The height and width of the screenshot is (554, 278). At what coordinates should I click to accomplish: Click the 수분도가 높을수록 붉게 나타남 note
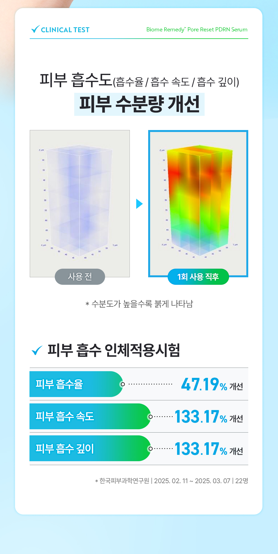[x=139, y=304]
